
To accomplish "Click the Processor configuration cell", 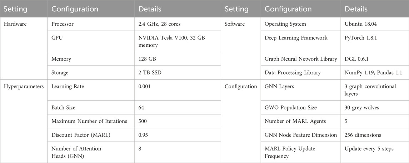I will point(63,24).
